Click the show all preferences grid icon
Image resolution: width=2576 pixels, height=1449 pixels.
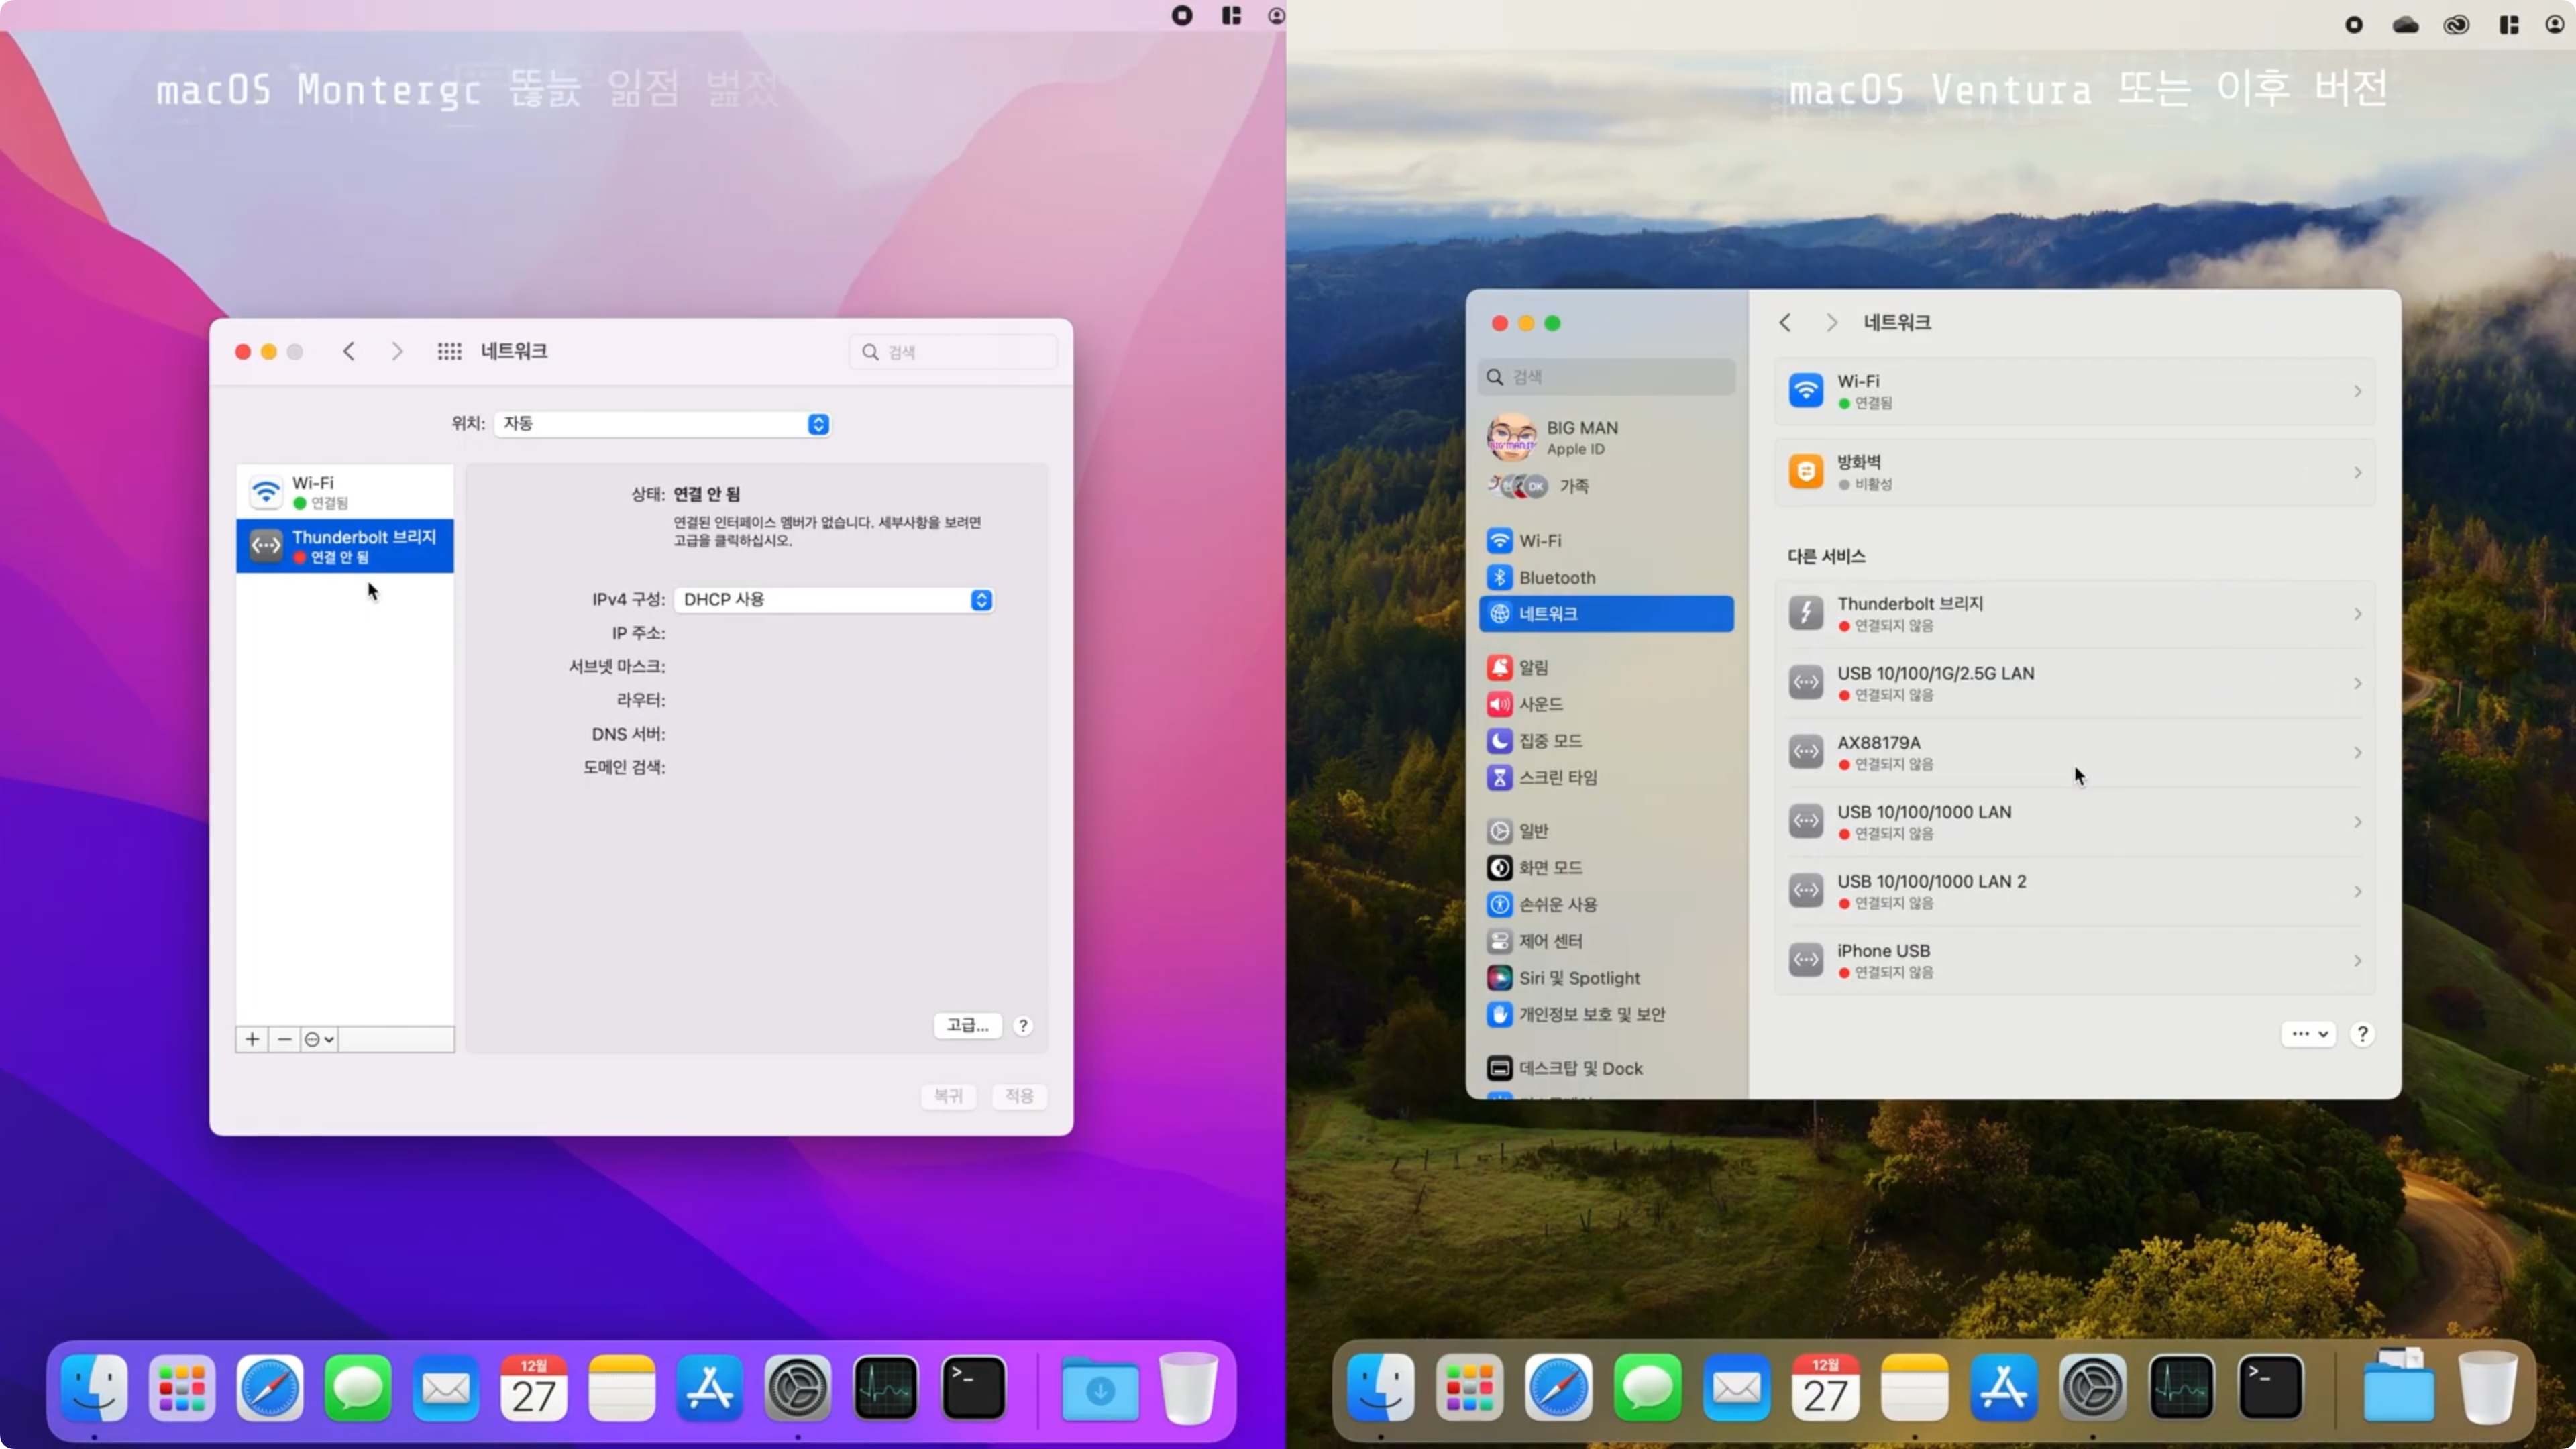pos(449,351)
